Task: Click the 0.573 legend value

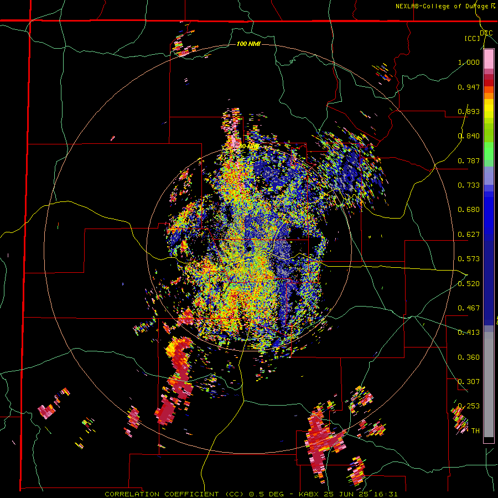Action: tap(469, 259)
